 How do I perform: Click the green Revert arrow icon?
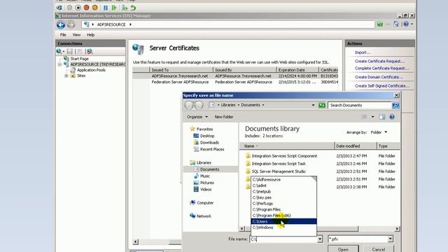(x=133, y=8)
